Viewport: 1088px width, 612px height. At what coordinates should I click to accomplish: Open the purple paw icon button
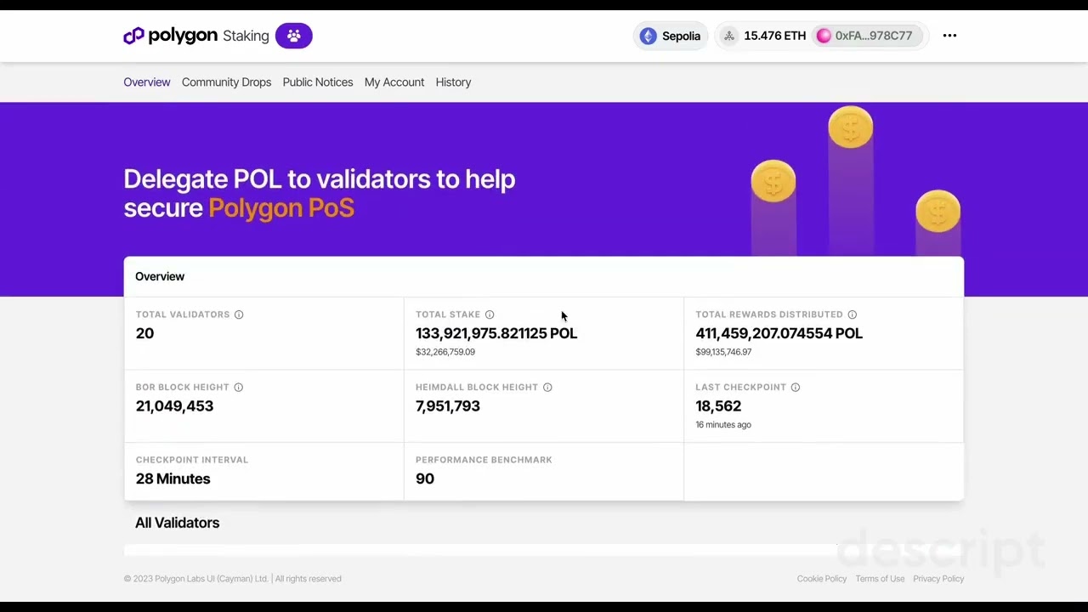(294, 36)
